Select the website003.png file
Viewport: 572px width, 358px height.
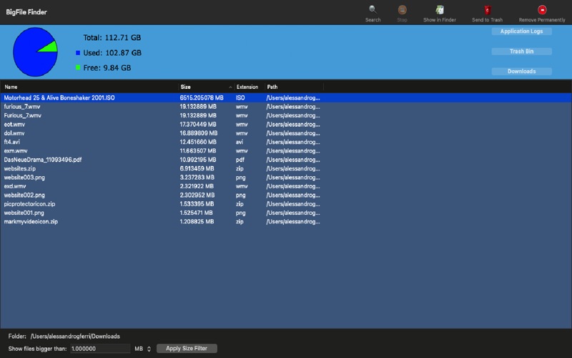coord(286,178)
